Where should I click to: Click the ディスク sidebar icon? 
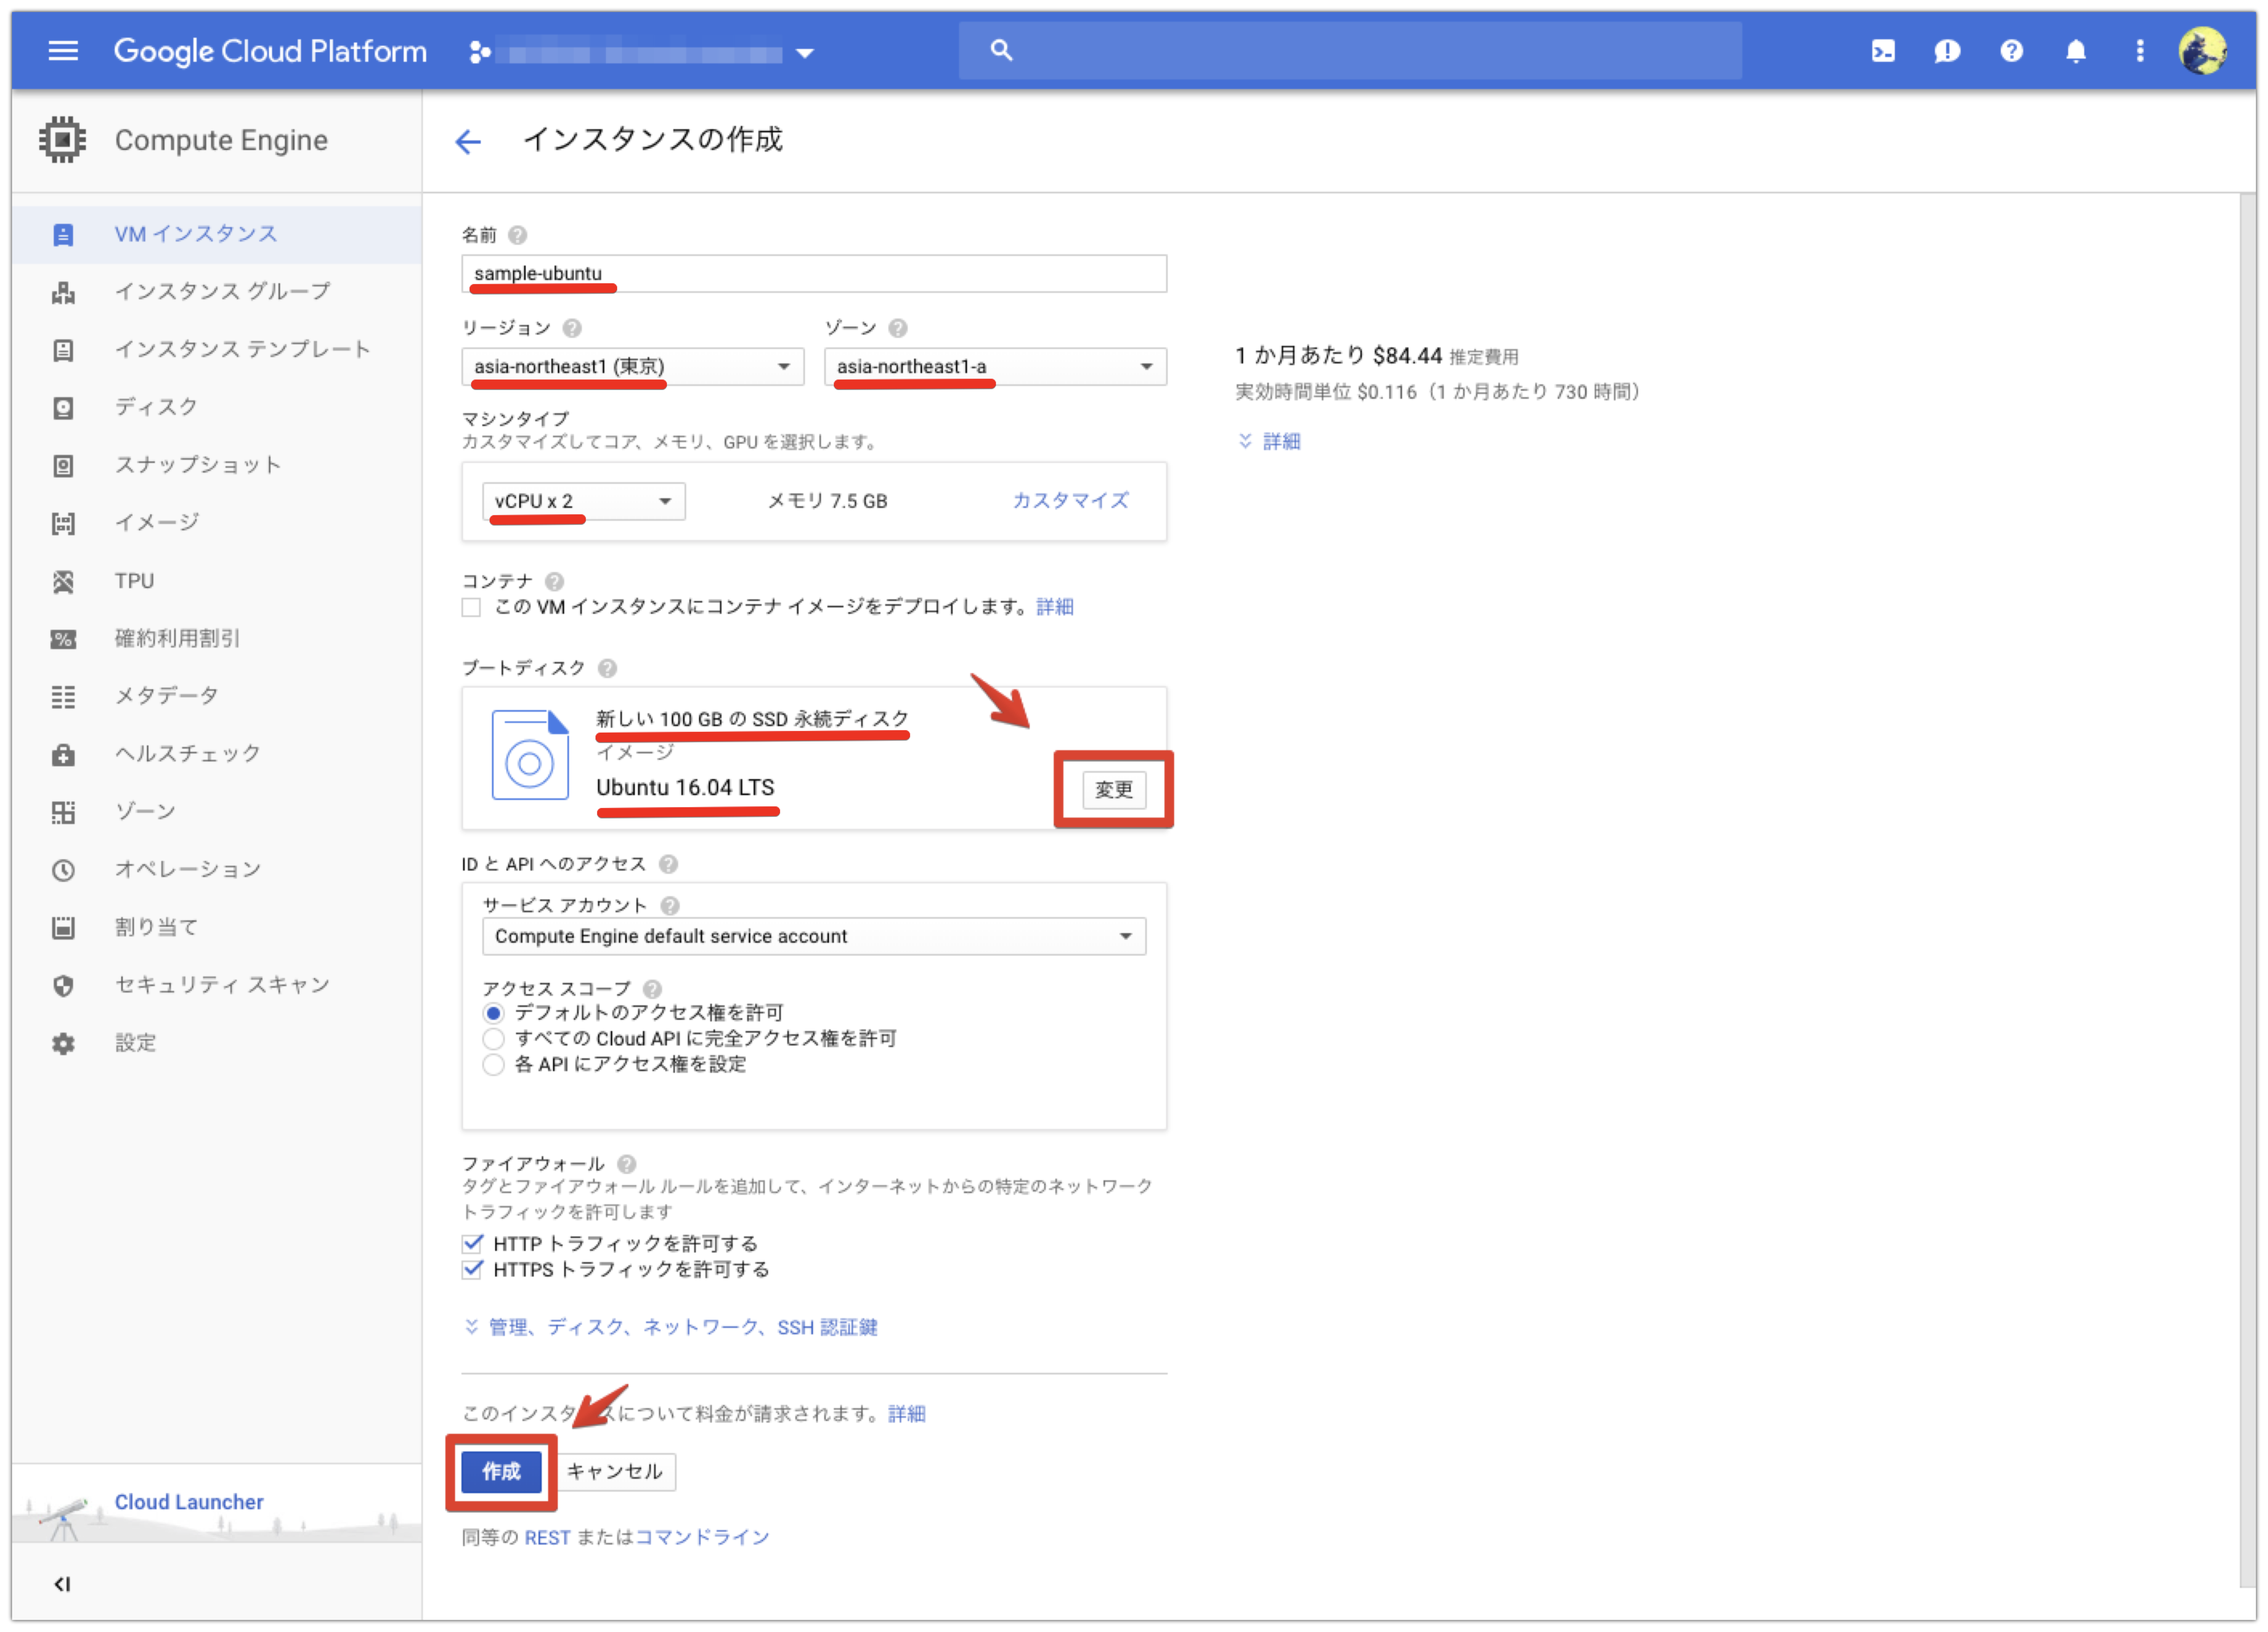tap(63, 408)
